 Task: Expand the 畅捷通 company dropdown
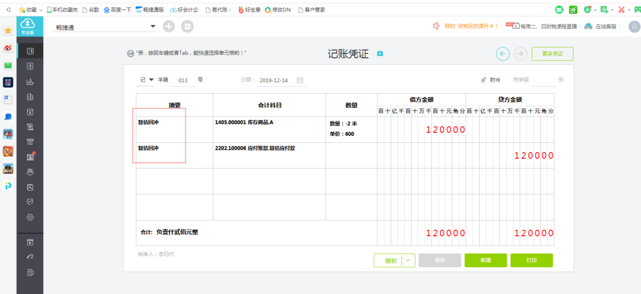pos(153,26)
